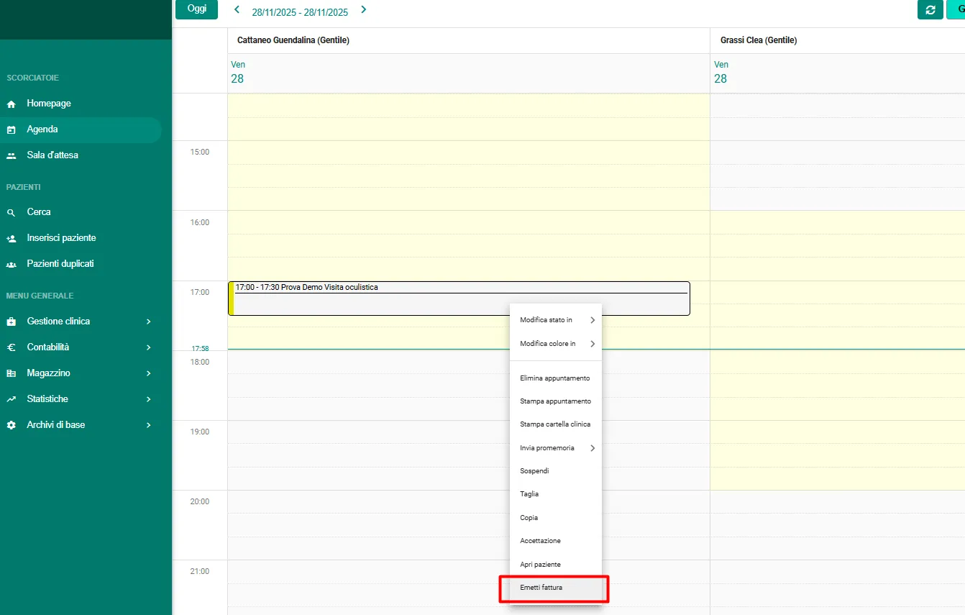This screenshot has width=965, height=615.
Task: Open the Modifica colore in submenu
Action: point(555,344)
